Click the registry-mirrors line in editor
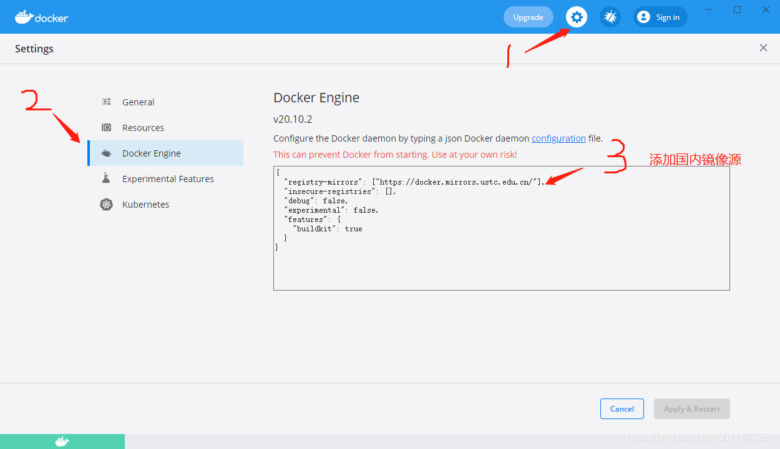 [414, 181]
